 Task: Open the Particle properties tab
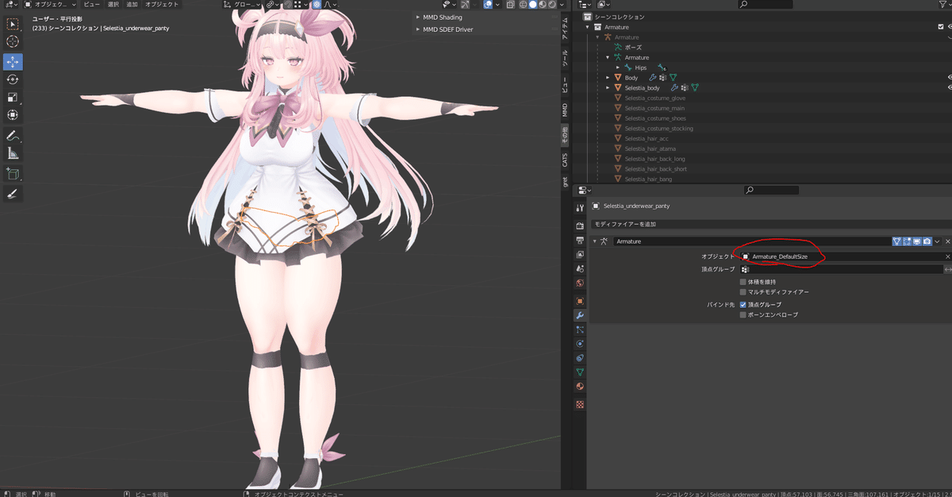click(580, 329)
